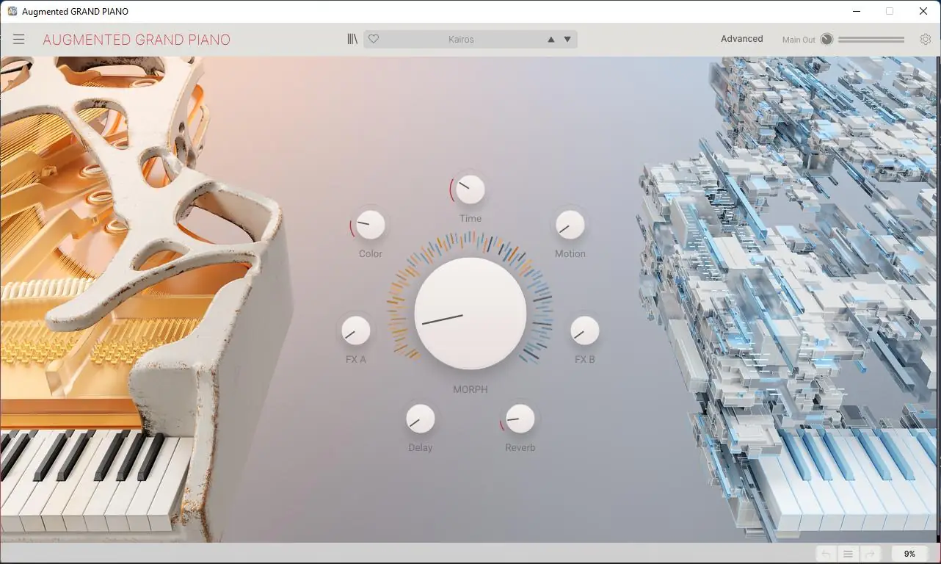Click the Reverb knob
The image size is (941, 564).
520,419
